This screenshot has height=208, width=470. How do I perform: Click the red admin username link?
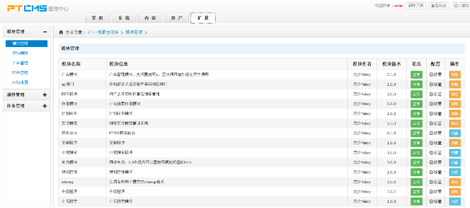pyautogui.click(x=398, y=6)
